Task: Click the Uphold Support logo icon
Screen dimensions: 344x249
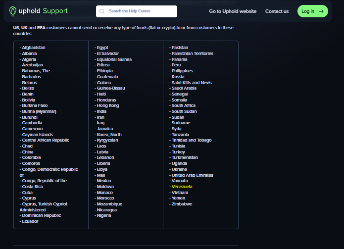Action: pos(13,11)
